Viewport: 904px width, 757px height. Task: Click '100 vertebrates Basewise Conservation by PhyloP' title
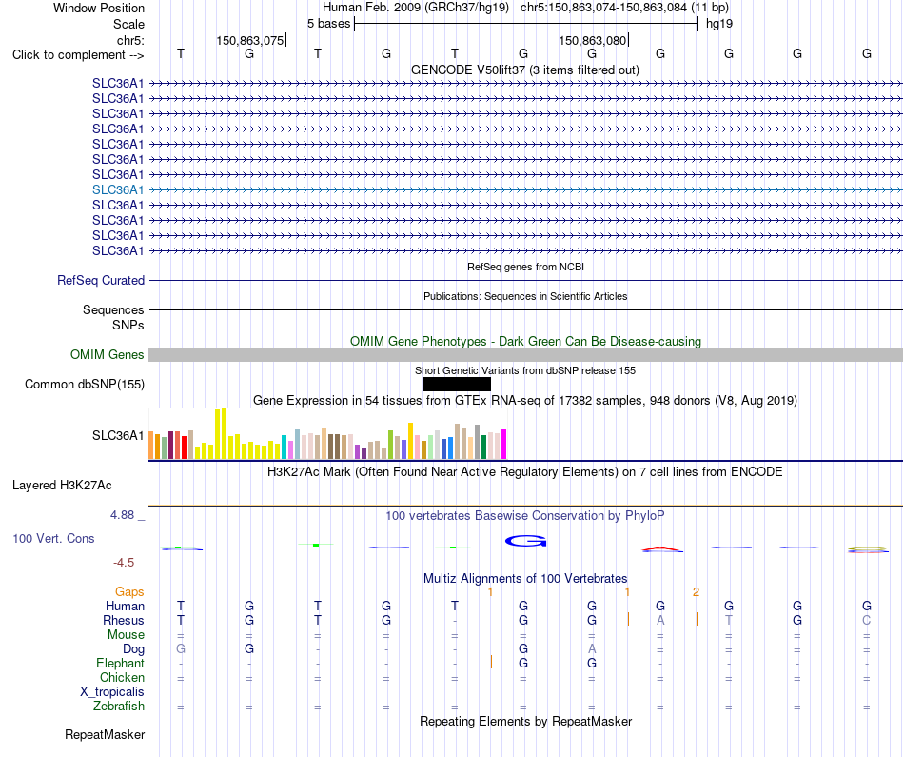pyautogui.click(x=525, y=515)
